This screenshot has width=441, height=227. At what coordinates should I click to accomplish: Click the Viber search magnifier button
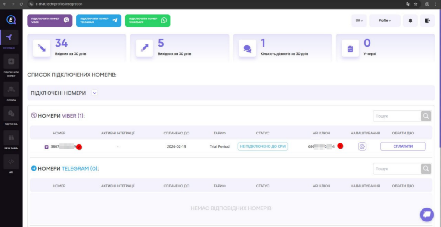(x=425, y=116)
